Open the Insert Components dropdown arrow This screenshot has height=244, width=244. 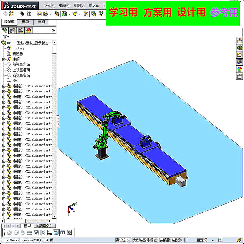click(x=17, y=14)
